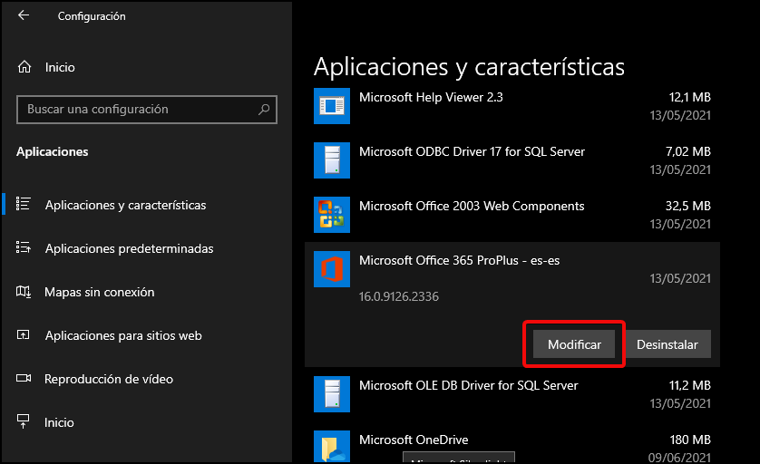This screenshot has width=760, height=464.
Task: Click the Microsoft OneDrive folder icon
Action: click(x=332, y=446)
